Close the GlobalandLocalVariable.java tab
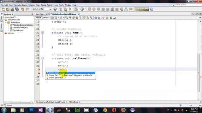This screenshot has height=113, width=202. [78, 14]
